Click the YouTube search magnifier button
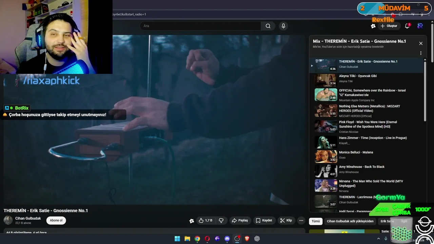Viewport: 434px width, 244px height. (x=268, y=26)
